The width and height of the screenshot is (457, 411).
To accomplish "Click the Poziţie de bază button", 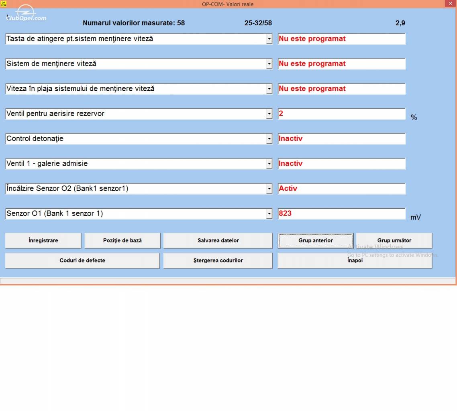I will (x=122, y=240).
